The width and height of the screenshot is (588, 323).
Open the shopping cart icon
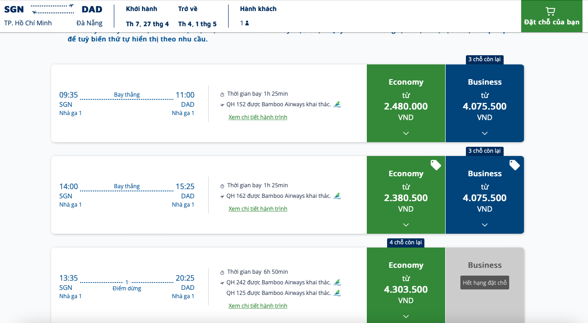point(550,11)
